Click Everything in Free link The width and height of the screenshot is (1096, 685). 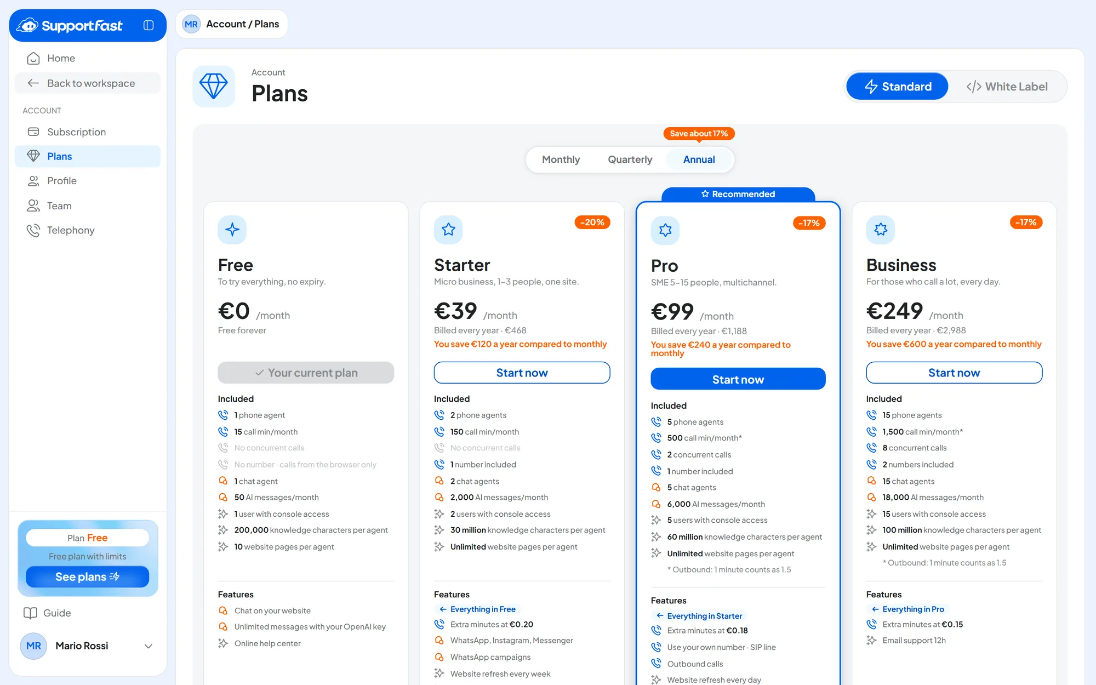[478, 609]
